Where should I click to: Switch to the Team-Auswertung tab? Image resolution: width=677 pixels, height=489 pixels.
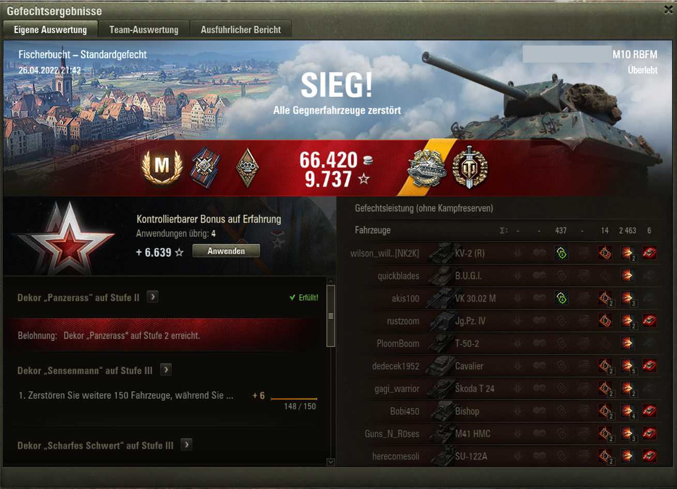tap(144, 29)
